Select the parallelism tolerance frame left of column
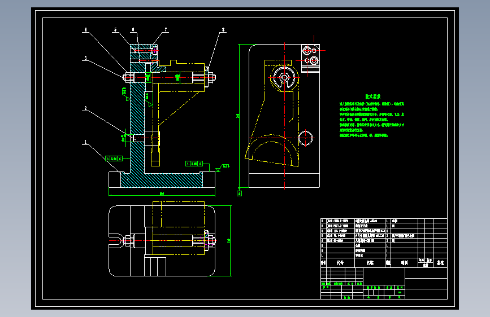Screen dimensions: 490x317 pyautogui.click(x=114, y=159)
